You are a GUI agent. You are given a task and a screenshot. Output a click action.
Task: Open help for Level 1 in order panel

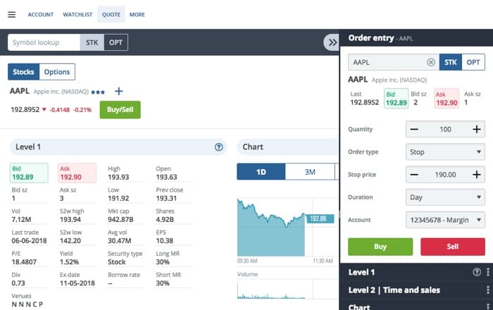click(x=477, y=272)
